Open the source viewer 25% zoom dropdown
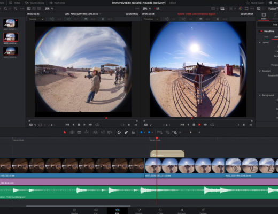Image resolution: width=278 pixels, height=214 pixels. click(x=49, y=9)
